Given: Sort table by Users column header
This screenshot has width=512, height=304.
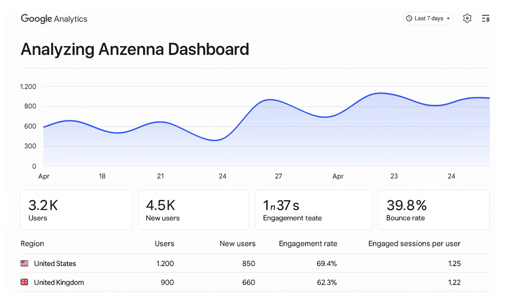Looking at the screenshot, I should click(164, 244).
